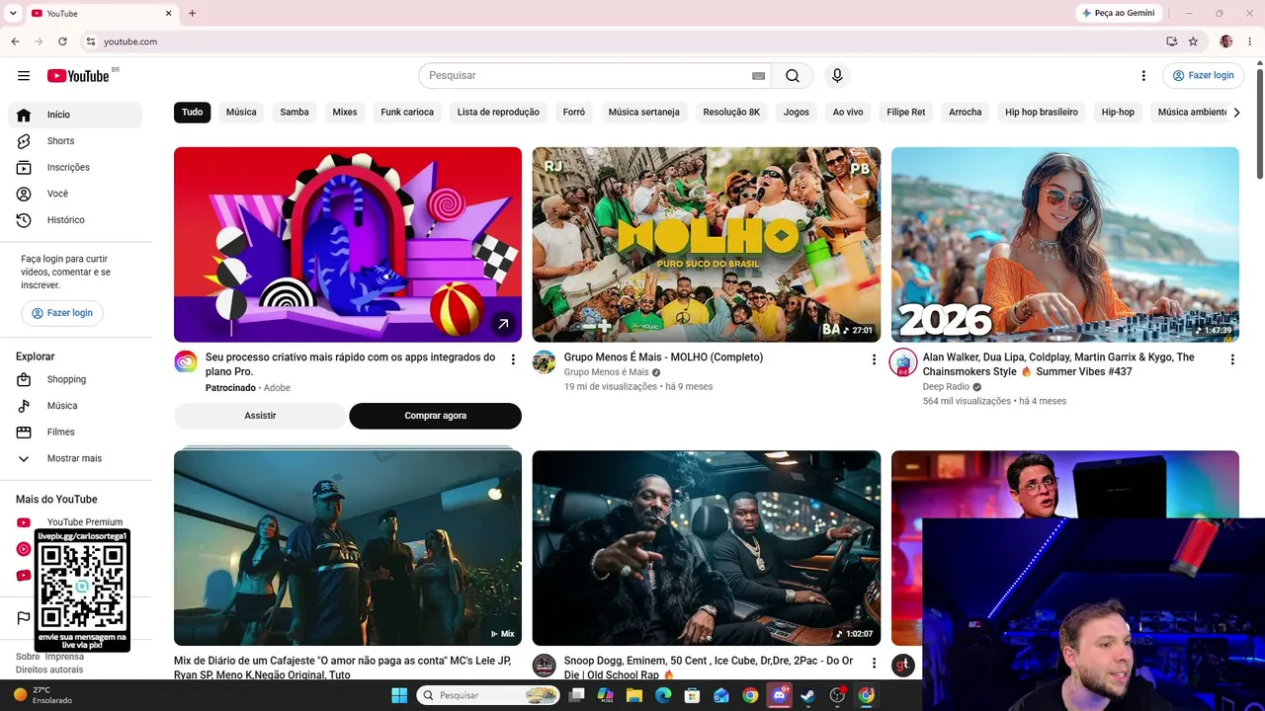Screen dimensions: 1265x711
Task: Open the Chrome profile avatar
Action: [1226, 41]
